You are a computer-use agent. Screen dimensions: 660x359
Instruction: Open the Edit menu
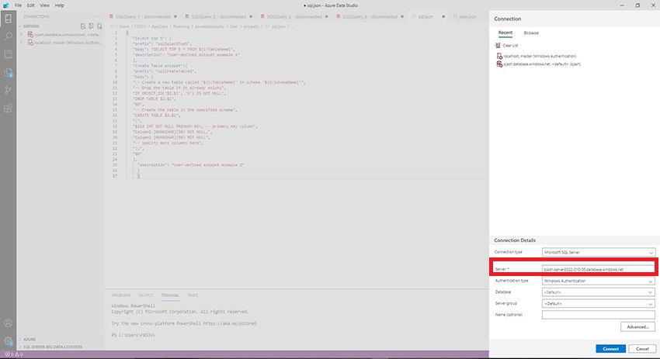tap(31, 5)
